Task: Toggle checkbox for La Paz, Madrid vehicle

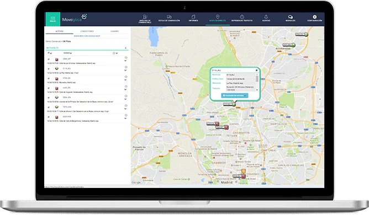Action: pos(49,69)
